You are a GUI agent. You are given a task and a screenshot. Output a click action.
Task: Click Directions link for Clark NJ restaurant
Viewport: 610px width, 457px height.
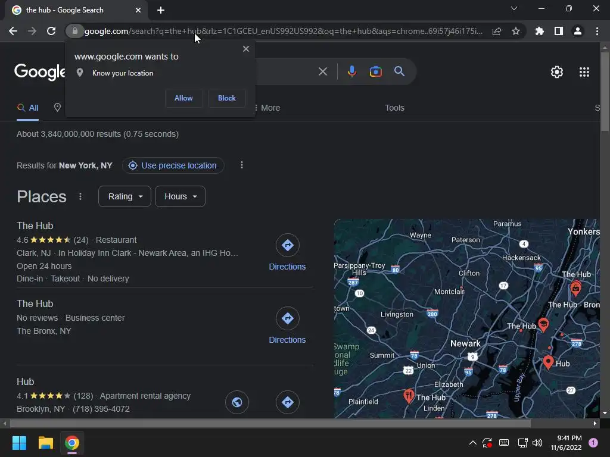tap(288, 267)
